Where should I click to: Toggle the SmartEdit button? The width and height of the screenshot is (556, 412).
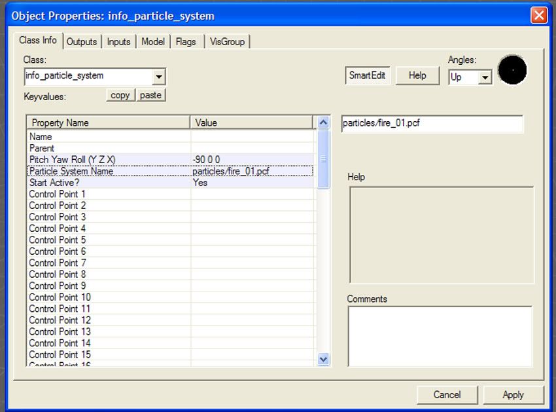(367, 75)
